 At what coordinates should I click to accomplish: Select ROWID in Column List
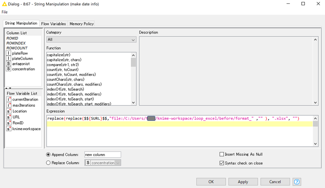click(x=12, y=38)
